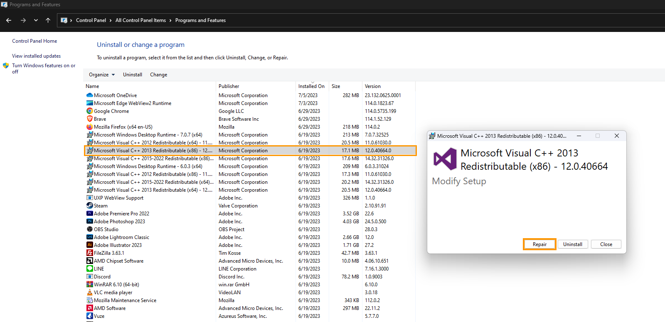Viewport: 665px width, 322px height.
Task: Click Uninstall in the toolbar
Action: pyautogui.click(x=133, y=75)
